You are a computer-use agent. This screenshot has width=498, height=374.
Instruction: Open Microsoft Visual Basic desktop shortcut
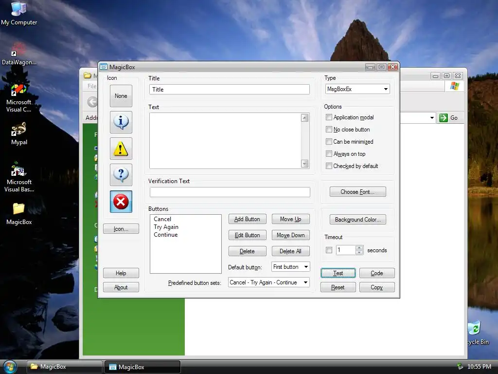19,177
